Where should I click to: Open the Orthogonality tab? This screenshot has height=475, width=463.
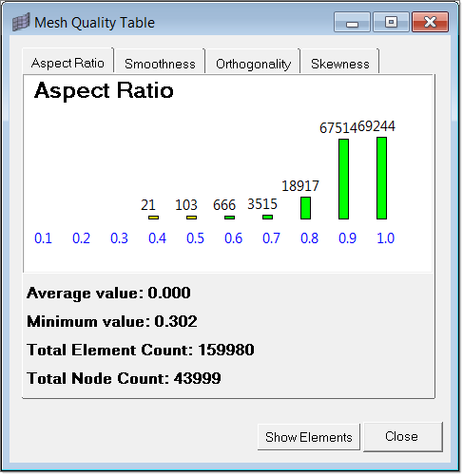[253, 64]
